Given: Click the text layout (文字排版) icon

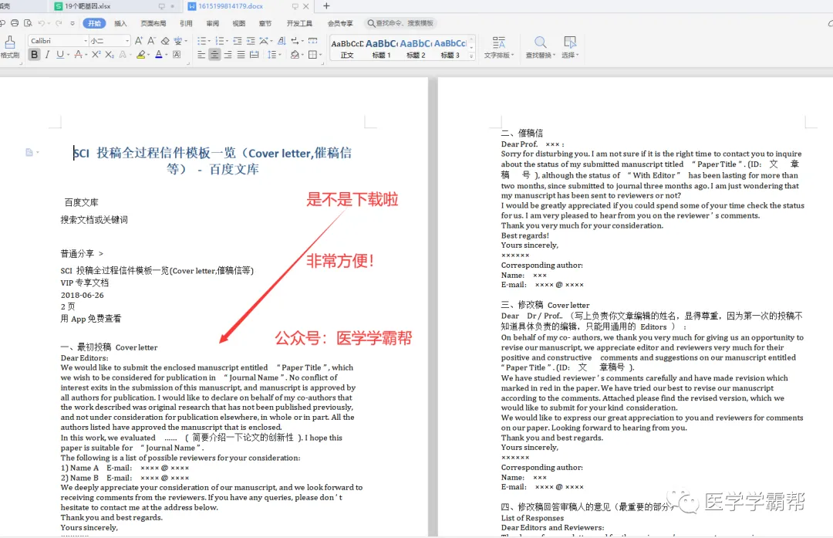Looking at the screenshot, I should 498,42.
